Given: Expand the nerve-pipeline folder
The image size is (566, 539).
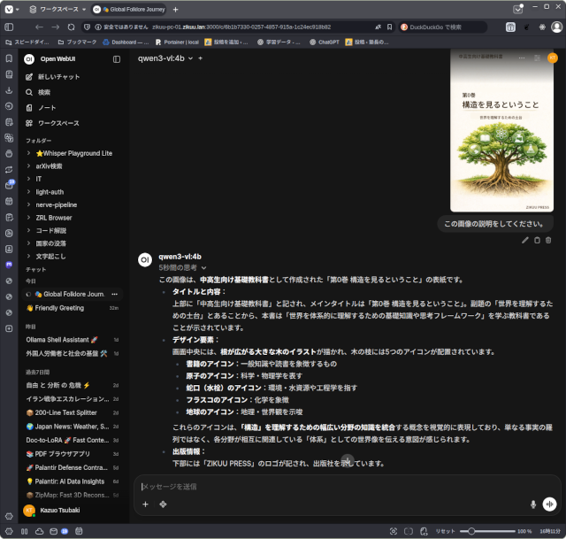Looking at the screenshot, I should point(56,204).
